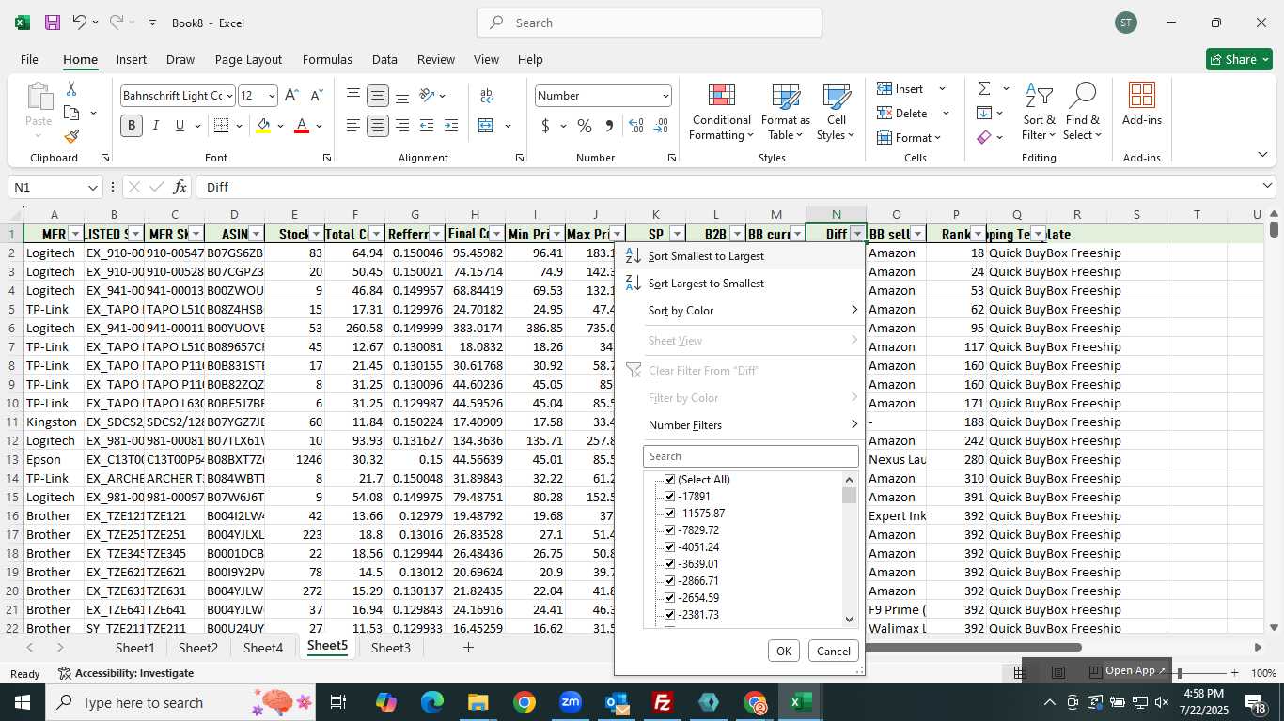Decrease font size icon
Screen dimensions: 1284x721
(x=317, y=95)
